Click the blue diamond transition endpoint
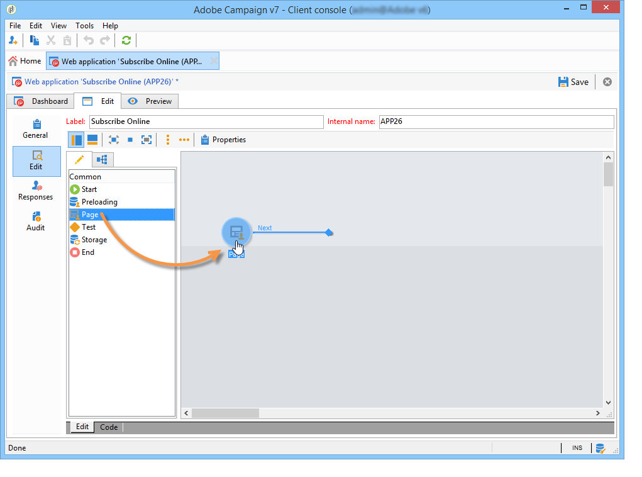This screenshot has height=477, width=642. (329, 233)
